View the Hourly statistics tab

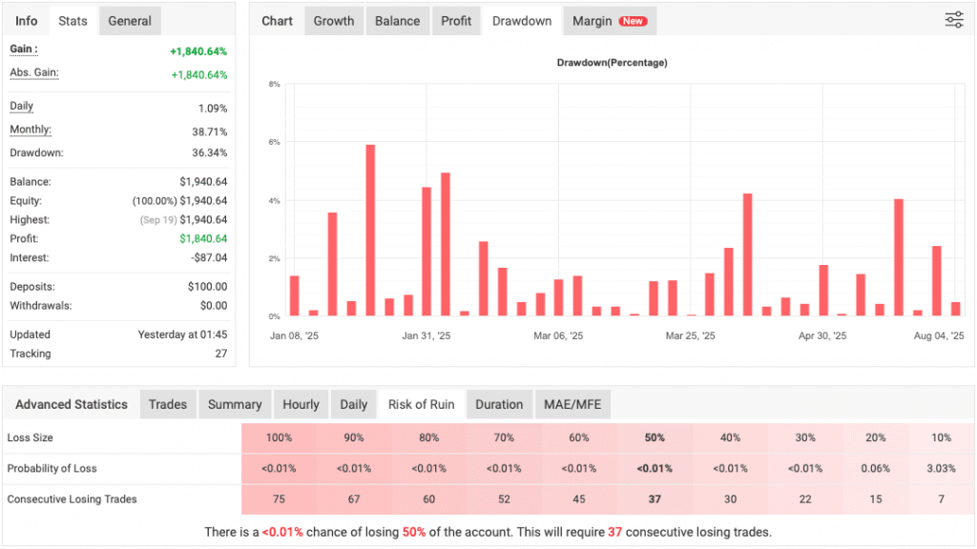point(301,404)
